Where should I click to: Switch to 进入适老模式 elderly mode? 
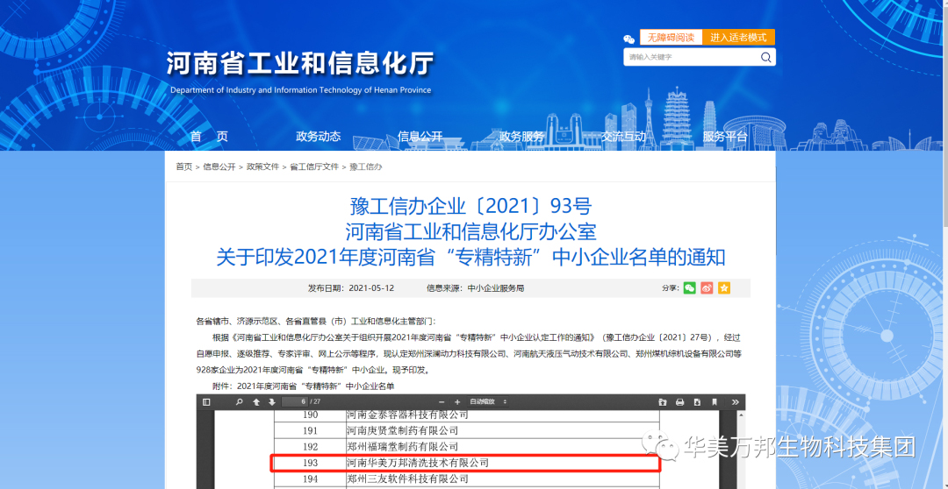coord(738,38)
